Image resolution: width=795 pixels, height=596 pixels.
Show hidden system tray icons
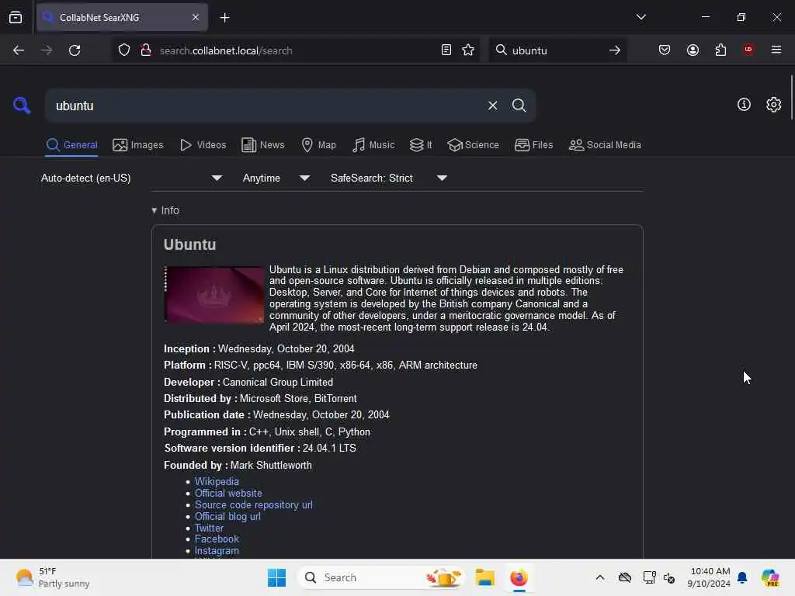click(600, 577)
